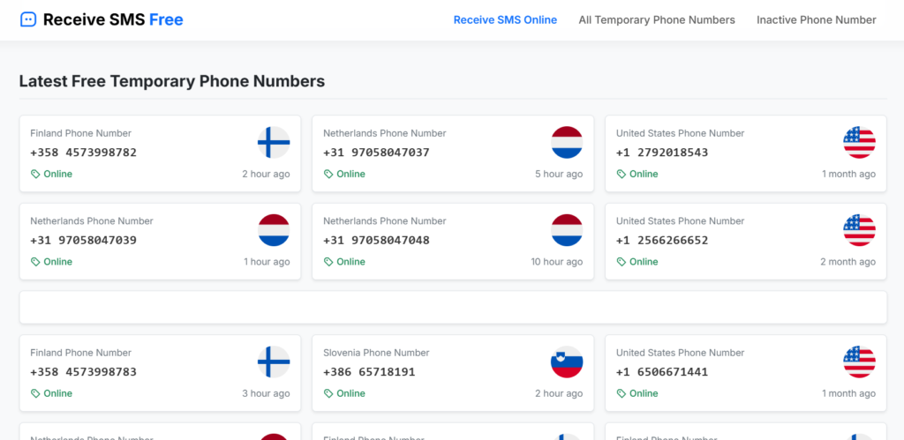This screenshot has width=904, height=440.
Task: Click Netherlands flag beside +31 97058047039
Action: click(x=274, y=230)
